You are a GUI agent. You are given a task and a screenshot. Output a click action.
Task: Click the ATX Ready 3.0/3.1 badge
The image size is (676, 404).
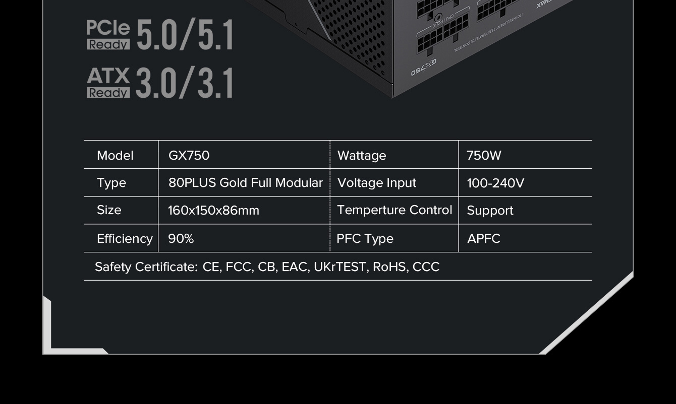coord(159,83)
